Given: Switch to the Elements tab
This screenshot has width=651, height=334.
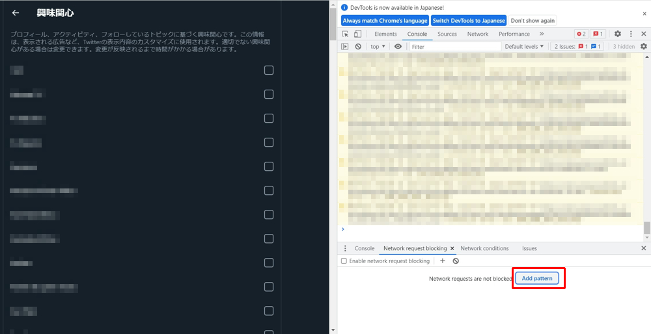Looking at the screenshot, I should pos(385,34).
